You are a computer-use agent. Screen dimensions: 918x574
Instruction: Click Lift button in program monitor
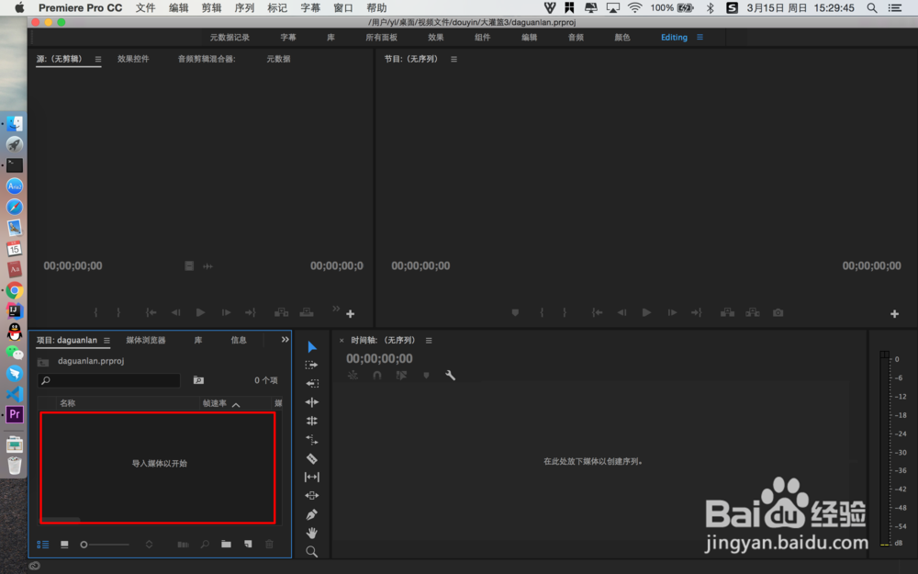(728, 313)
